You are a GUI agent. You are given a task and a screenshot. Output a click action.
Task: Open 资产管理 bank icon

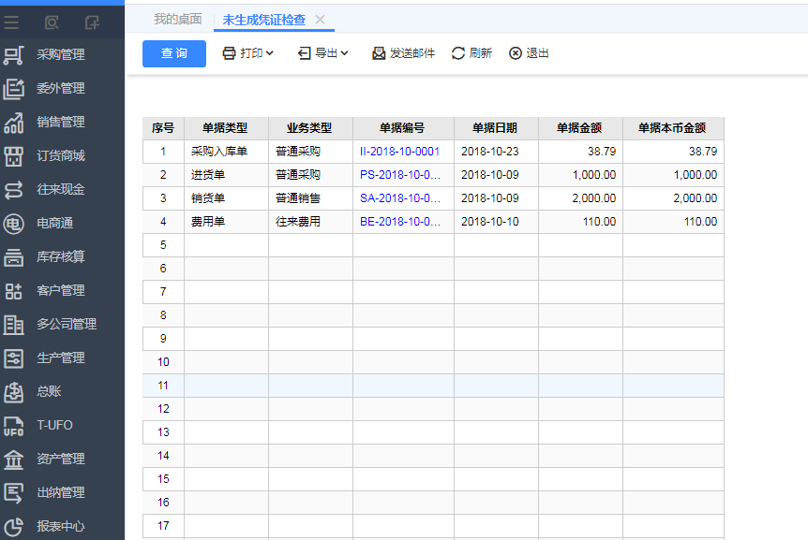pos(14,460)
